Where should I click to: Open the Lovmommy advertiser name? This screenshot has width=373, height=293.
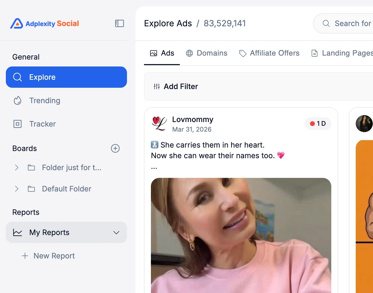[x=193, y=119]
